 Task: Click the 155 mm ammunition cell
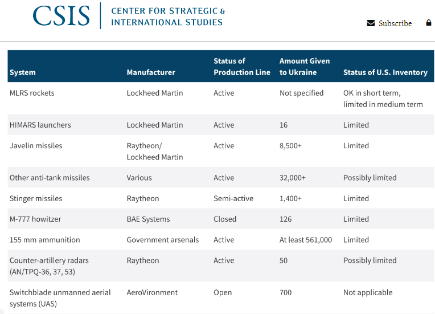click(x=45, y=240)
